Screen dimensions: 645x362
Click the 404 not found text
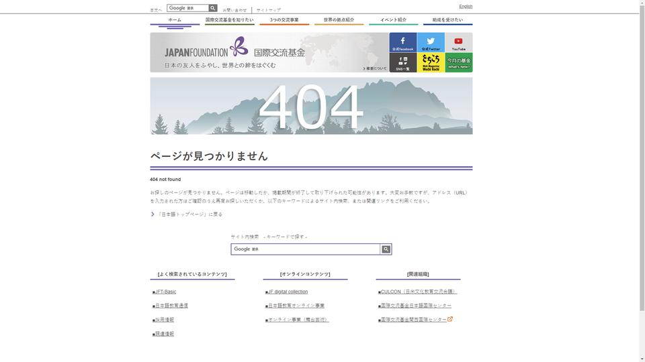coord(165,180)
